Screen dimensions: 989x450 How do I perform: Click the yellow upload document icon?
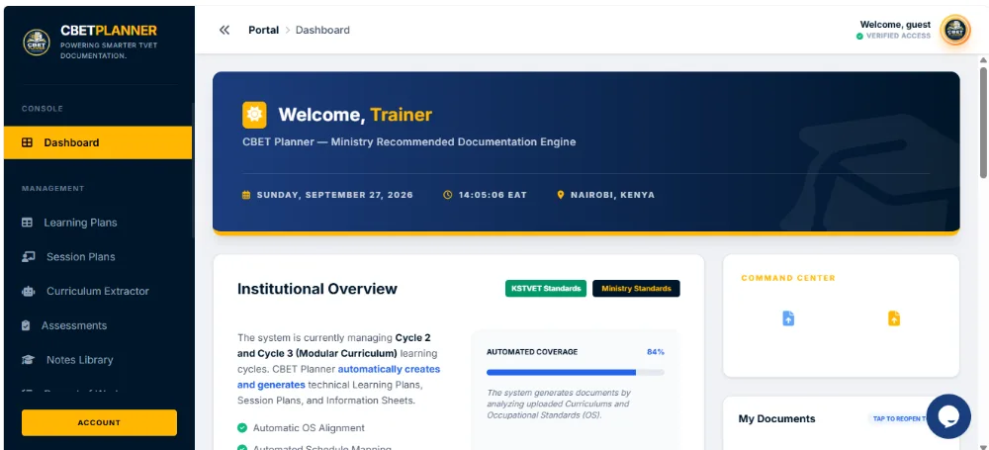pyautogui.click(x=894, y=318)
